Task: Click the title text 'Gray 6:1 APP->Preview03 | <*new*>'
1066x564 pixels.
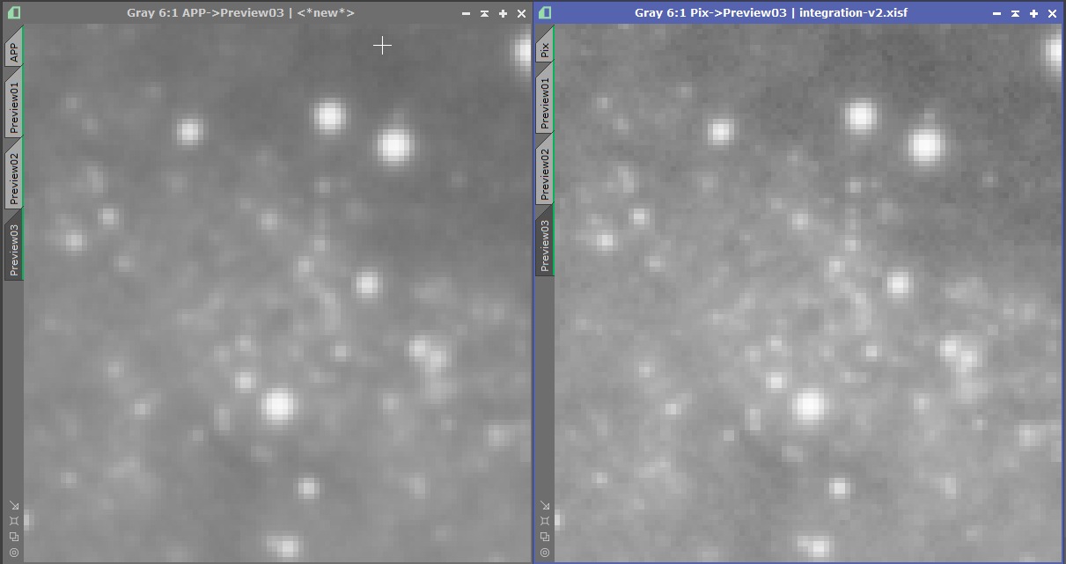Action: tap(240, 13)
